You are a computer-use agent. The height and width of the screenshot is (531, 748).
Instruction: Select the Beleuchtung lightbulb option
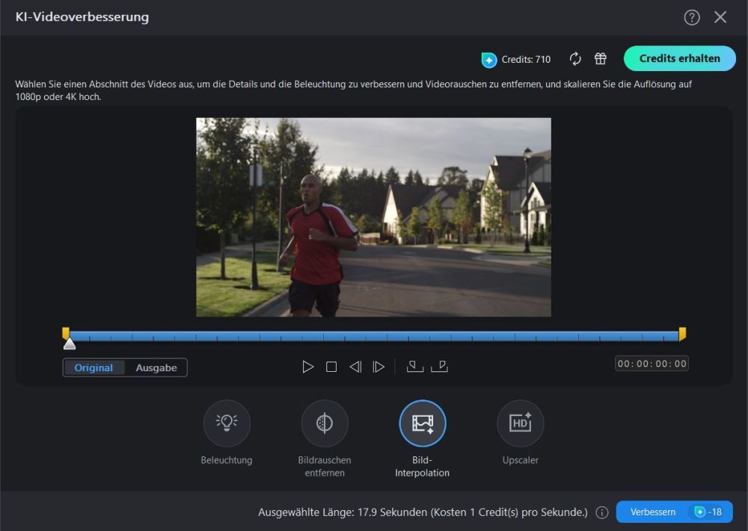click(x=227, y=423)
